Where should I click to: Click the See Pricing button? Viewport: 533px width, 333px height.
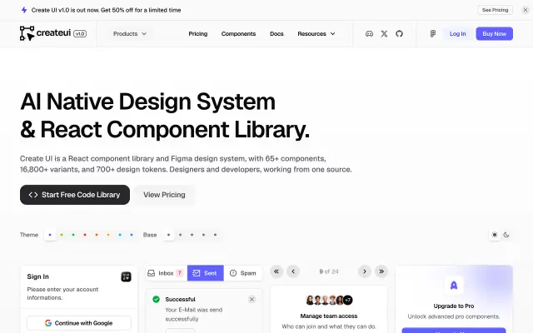pyautogui.click(x=495, y=10)
